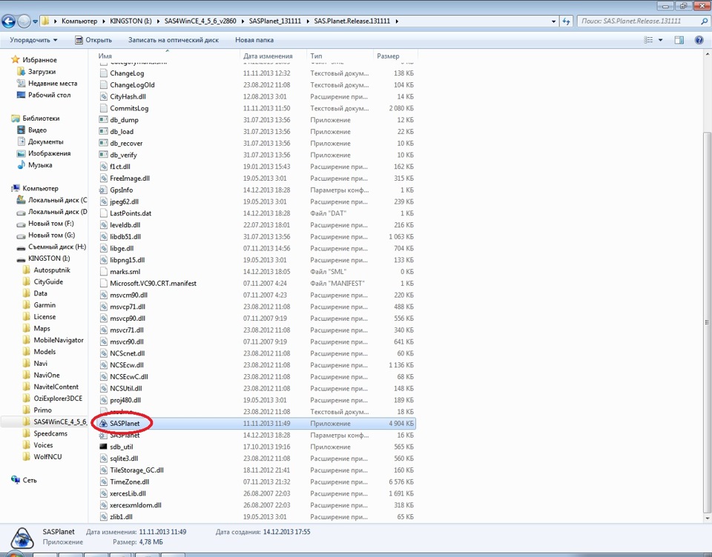The image size is (712, 557).
Task: Open the address bar history dropdown
Action: click(553, 21)
